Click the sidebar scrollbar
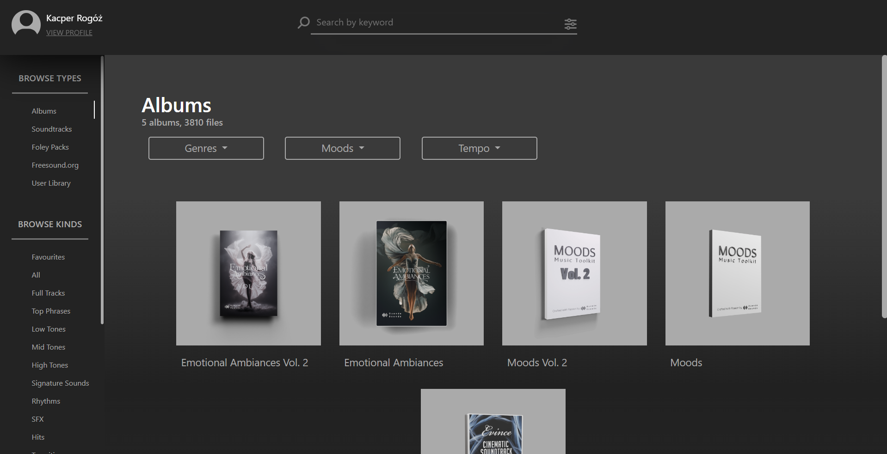The image size is (887, 454). pos(102,190)
